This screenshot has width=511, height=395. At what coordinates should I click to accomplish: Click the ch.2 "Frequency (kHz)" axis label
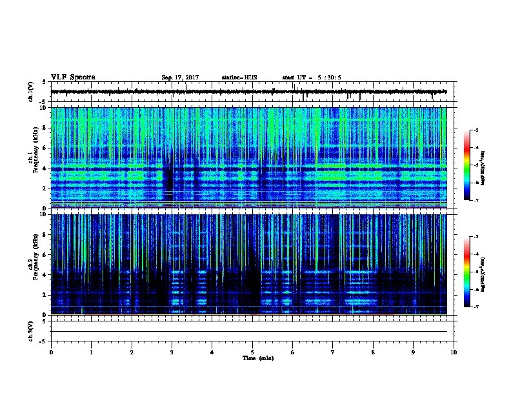(x=35, y=257)
